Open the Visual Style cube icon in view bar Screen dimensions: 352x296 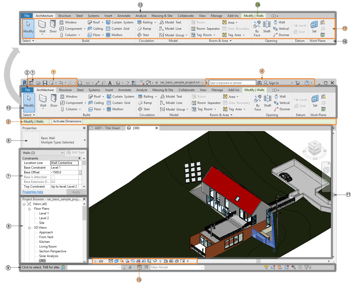click(116, 261)
